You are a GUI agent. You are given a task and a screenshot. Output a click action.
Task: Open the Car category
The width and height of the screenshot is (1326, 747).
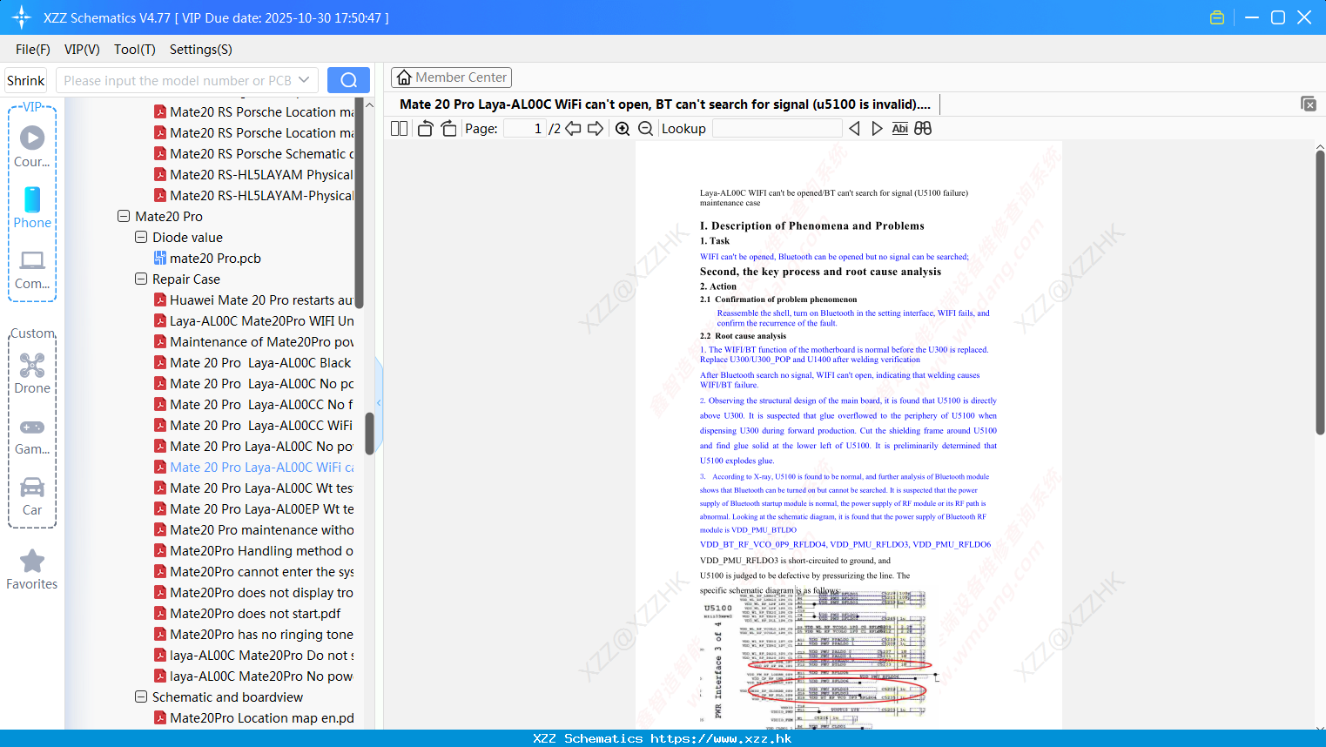(32, 496)
